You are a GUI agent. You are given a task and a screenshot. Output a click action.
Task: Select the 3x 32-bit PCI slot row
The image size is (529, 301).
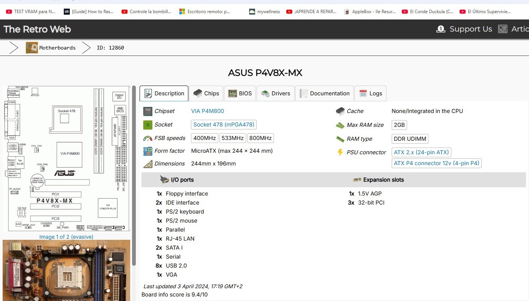point(367,203)
